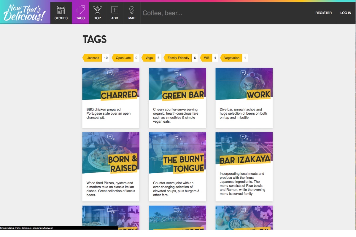Choose the Vegetarian tag filter
356x237 pixels.
pyautogui.click(x=231, y=58)
